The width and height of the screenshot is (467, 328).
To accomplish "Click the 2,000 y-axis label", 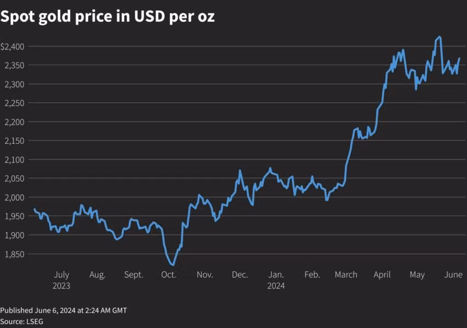I will point(15,197).
